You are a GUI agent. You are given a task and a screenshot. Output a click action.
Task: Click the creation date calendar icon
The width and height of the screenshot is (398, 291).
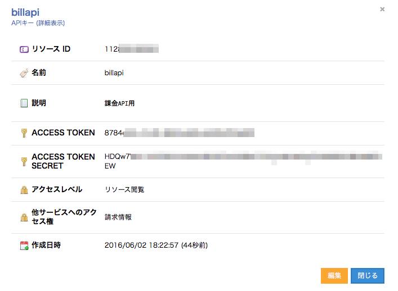(x=24, y=245)
